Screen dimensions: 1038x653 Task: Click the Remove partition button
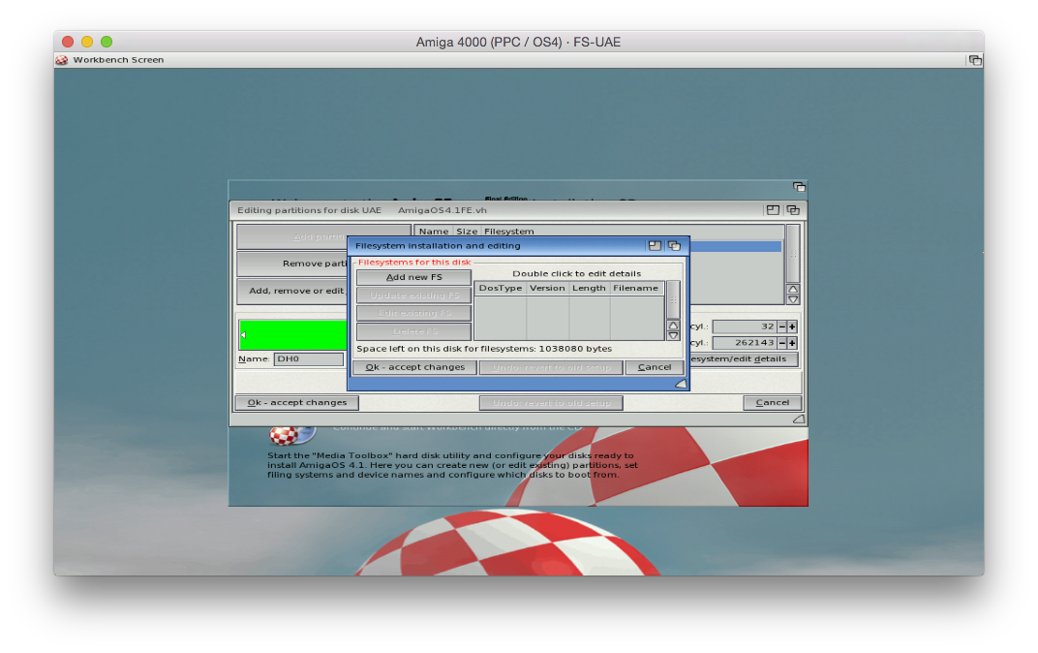click(x=292, y=264)
